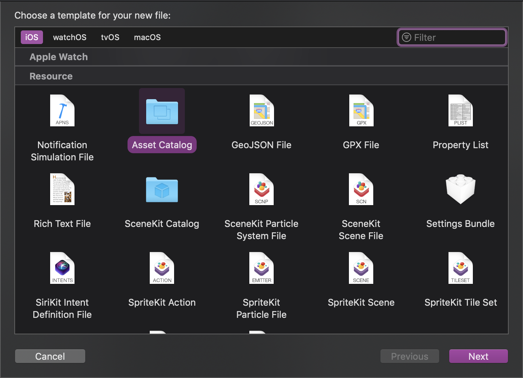Click the "SceneKit Particle System File" label
This screenshot has width=523, height=378.
tap(261, 230)
